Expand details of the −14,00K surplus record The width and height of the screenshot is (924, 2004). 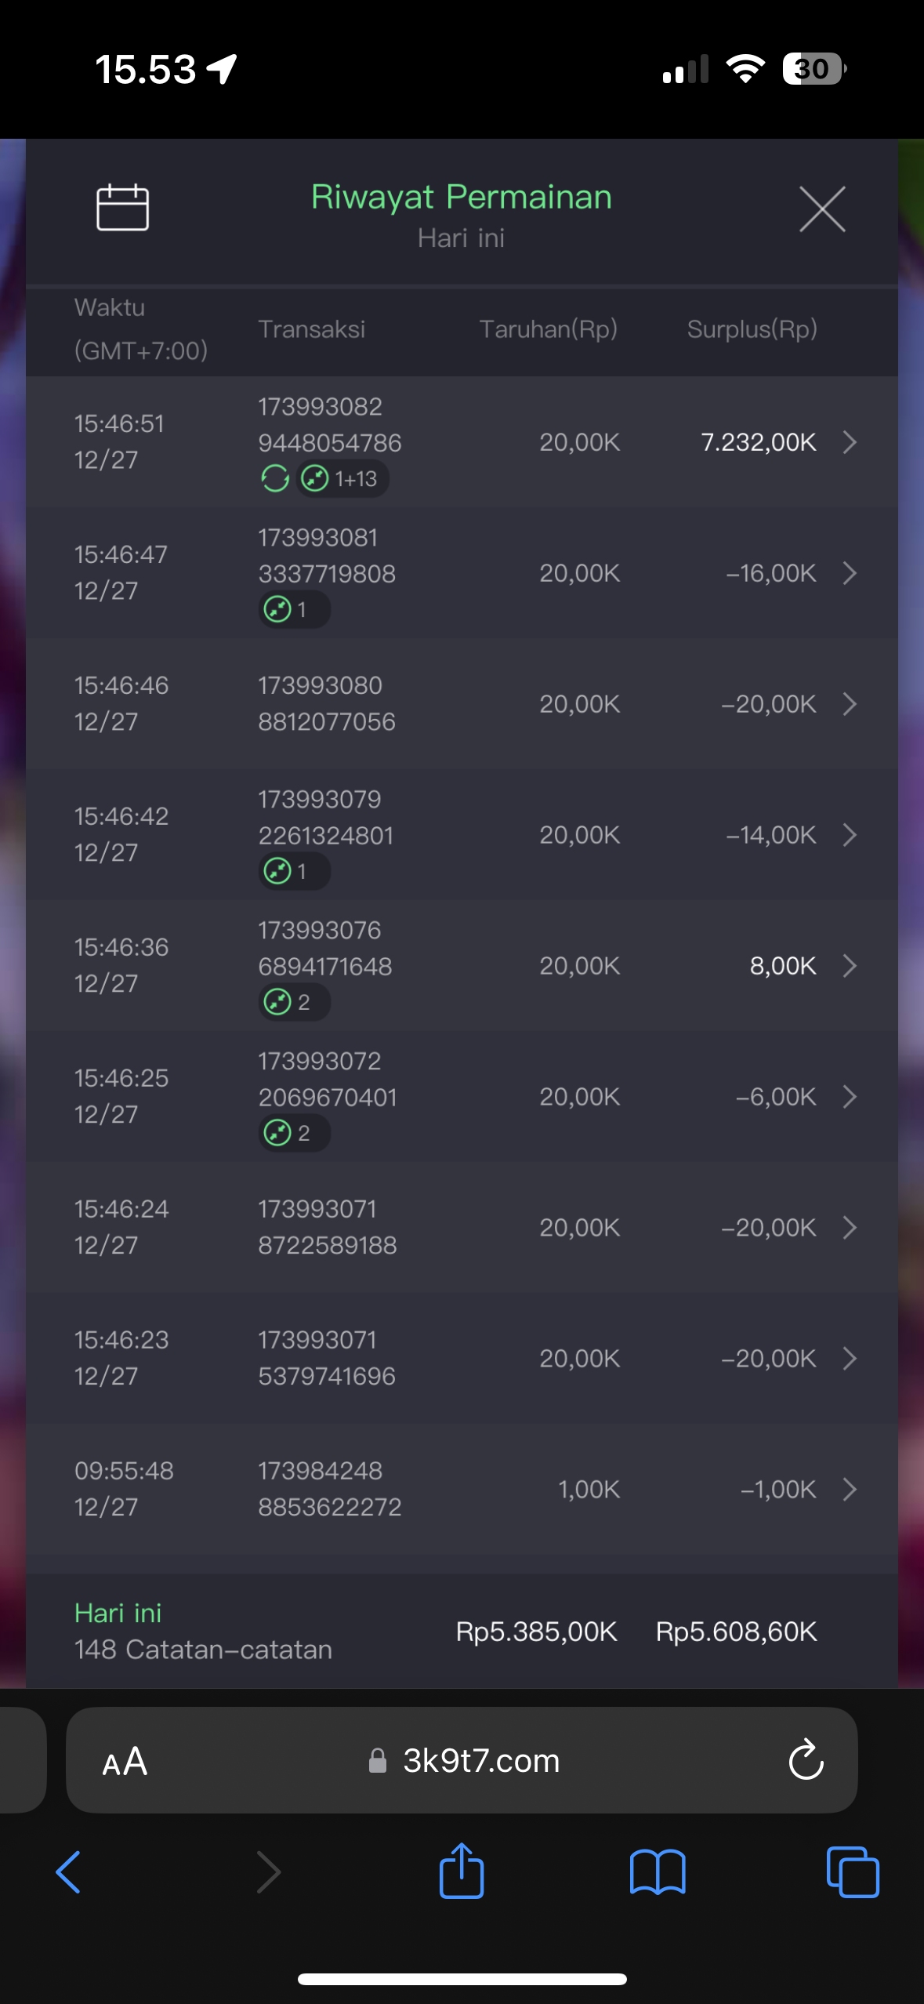[850, 835]
